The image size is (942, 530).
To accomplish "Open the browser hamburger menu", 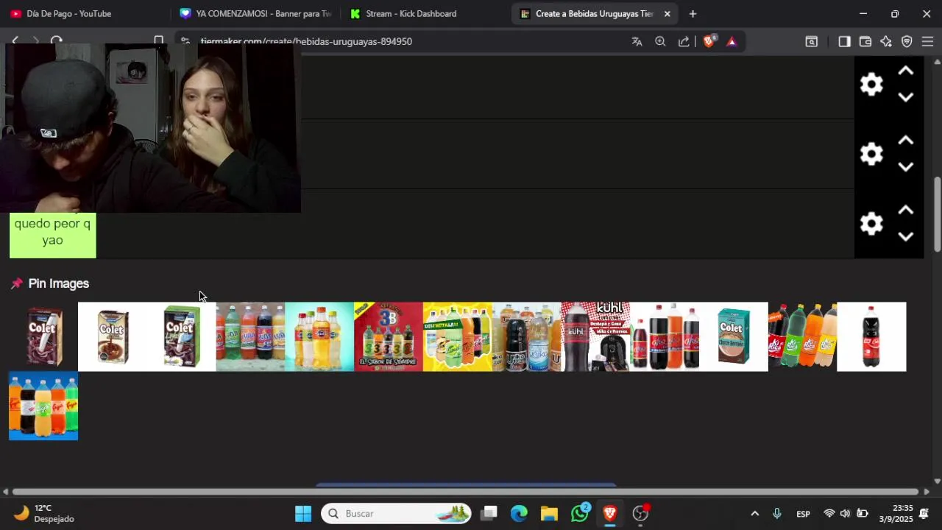I will pos(927,41).
